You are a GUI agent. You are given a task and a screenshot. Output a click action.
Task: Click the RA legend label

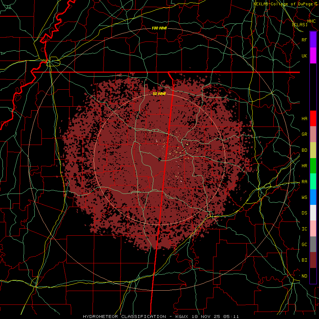click(304, 182)
